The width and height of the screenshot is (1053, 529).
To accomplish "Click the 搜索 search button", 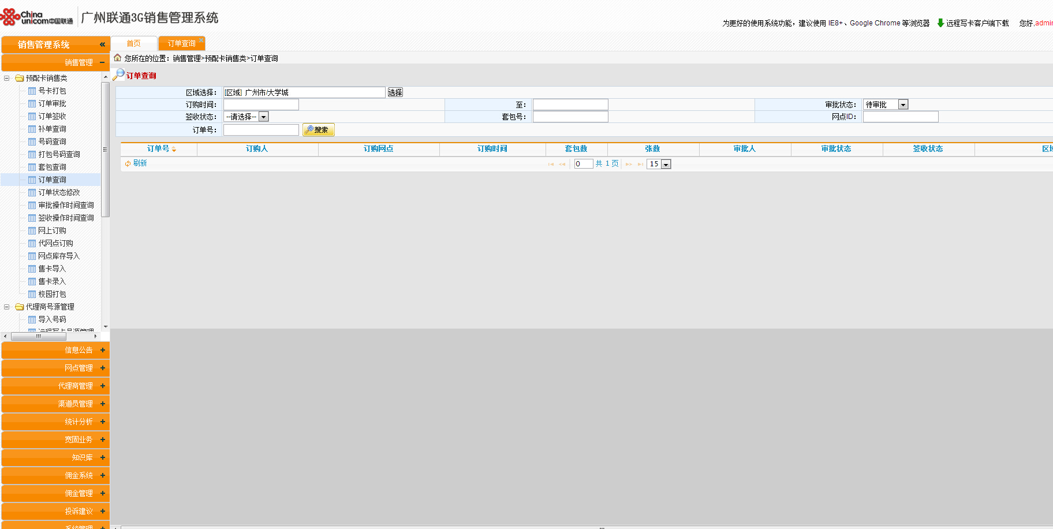I will [x=319, y=130].
